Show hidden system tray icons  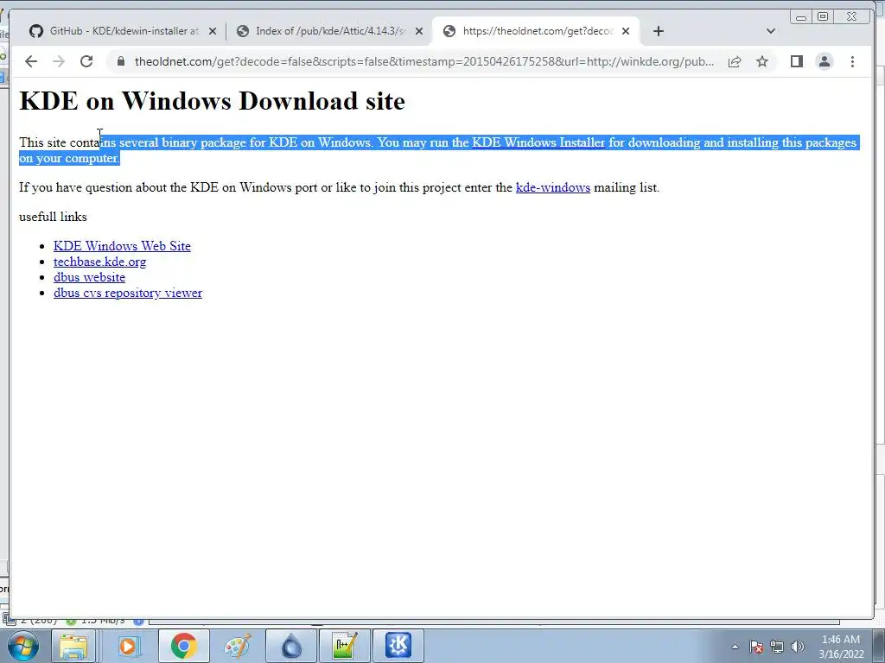click(x=735, y=647)
